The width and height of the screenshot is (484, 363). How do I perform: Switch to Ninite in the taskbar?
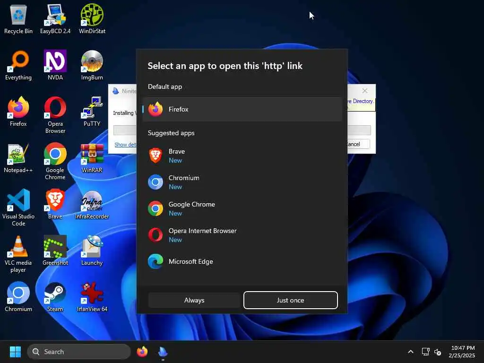(163, 352)
